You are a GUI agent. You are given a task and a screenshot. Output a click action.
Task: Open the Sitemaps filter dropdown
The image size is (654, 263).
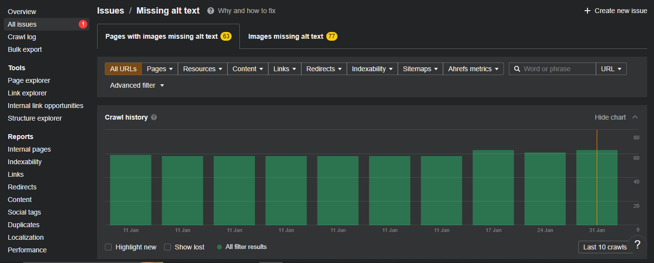(420, 69)
